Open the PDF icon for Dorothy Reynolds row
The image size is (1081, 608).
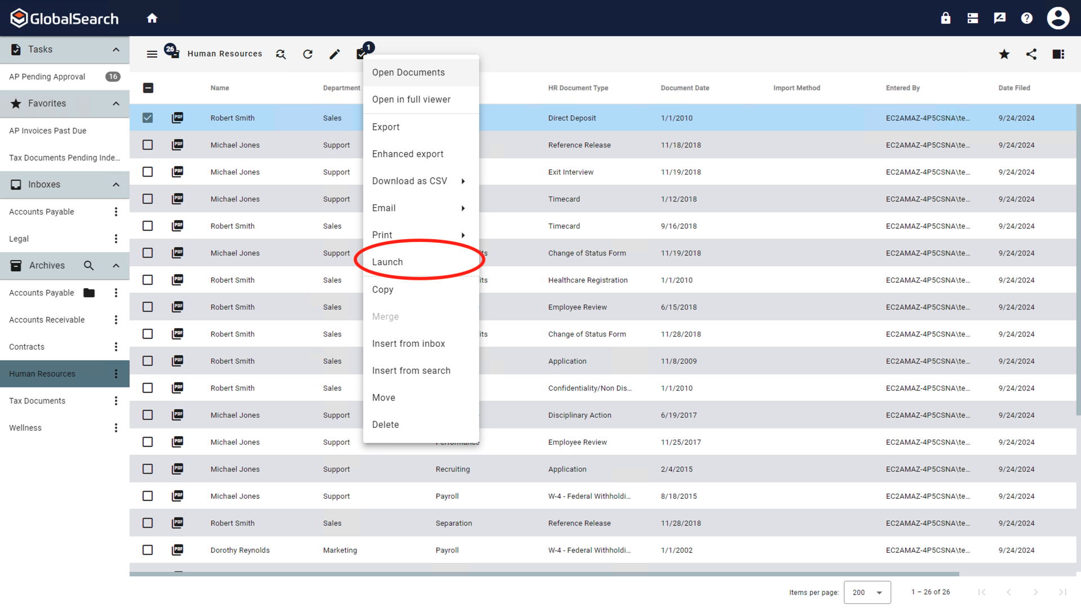[177, 550]
